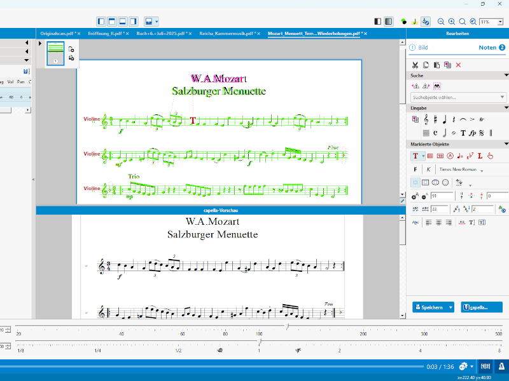The image size is (509, 381).
Task: Click the font size field showing 91
Action: click(x=442, y=196)
